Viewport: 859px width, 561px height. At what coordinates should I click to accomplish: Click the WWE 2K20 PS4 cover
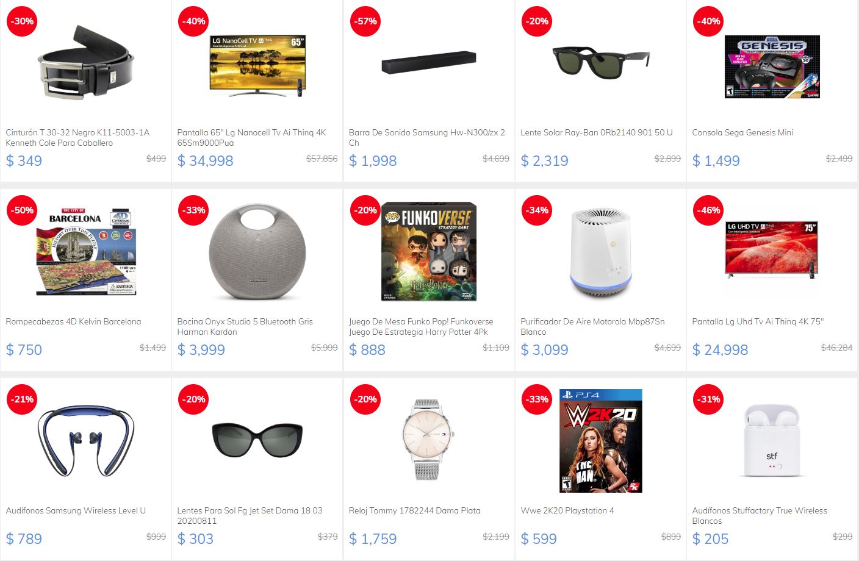[x=601, y=441]
